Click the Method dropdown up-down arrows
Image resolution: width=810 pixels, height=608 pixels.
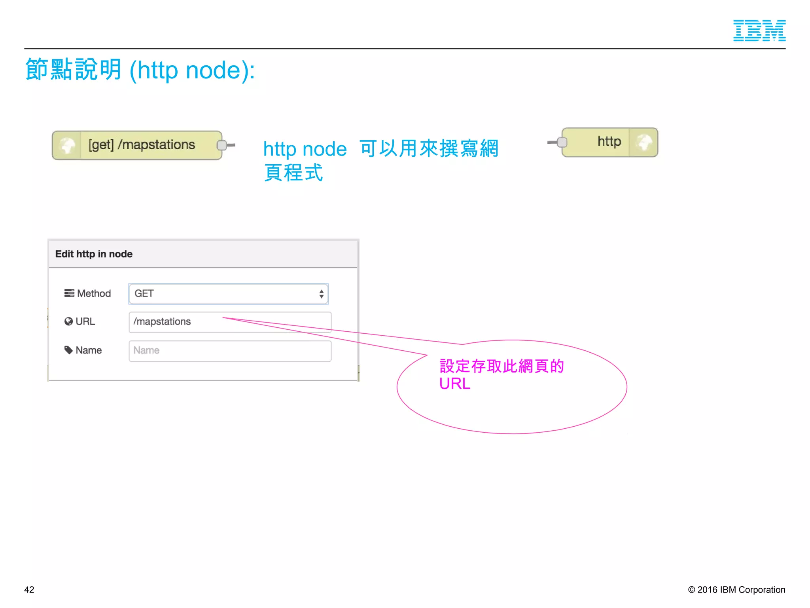pyautogui.click(x=322, y=294)
